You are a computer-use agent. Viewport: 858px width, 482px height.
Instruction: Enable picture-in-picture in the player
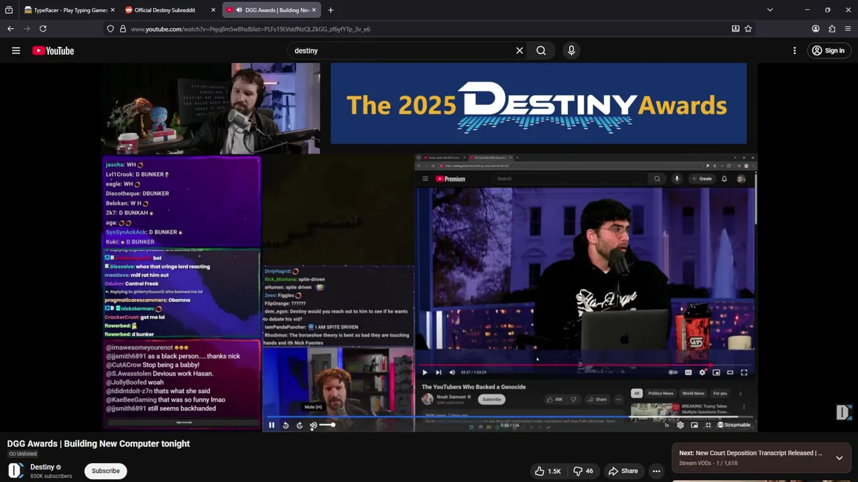pos(694,425)
